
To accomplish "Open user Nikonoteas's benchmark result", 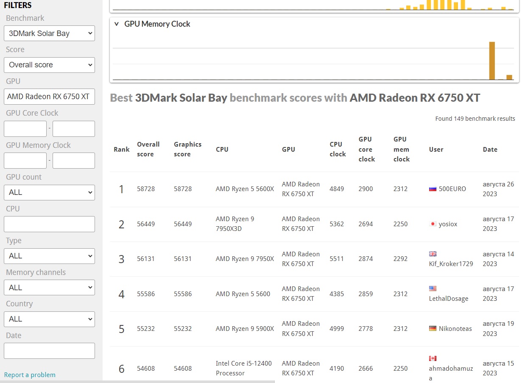I will click(x=455, y=328).
